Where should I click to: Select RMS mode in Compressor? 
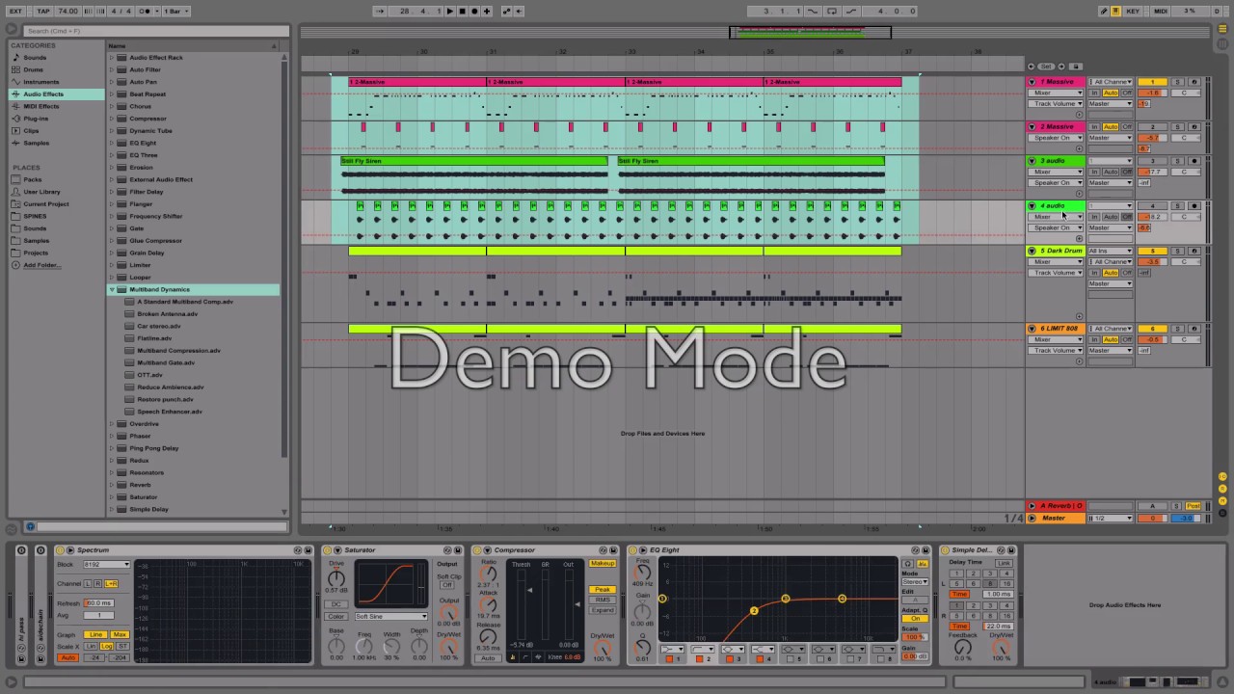(x=602, y=600)
